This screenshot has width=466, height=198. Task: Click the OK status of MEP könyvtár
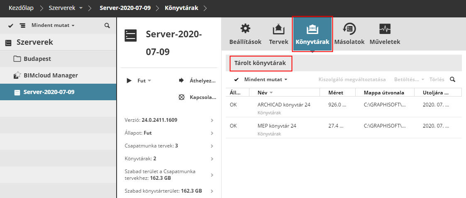[233, 126]
